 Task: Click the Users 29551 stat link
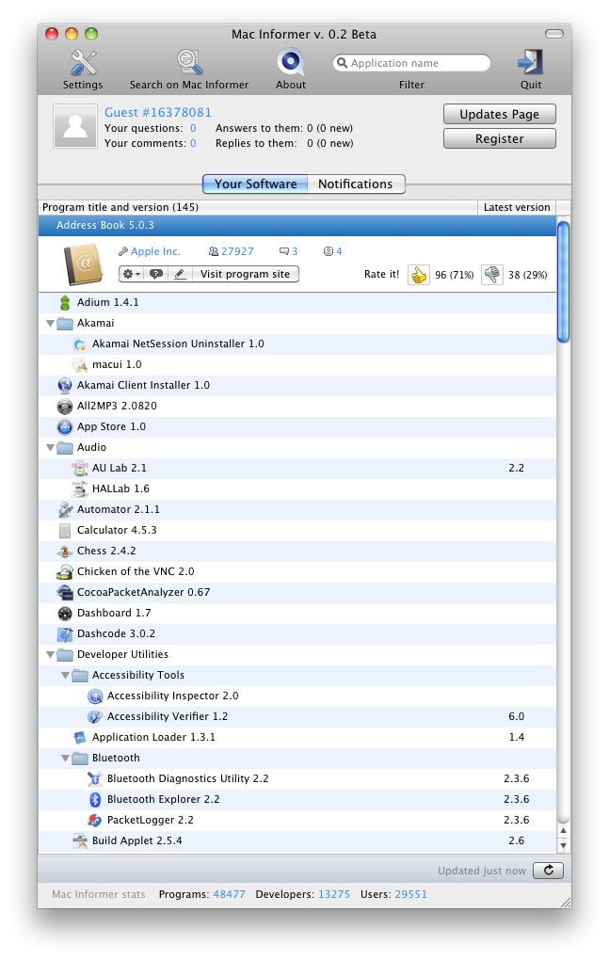tap(410, 894)
